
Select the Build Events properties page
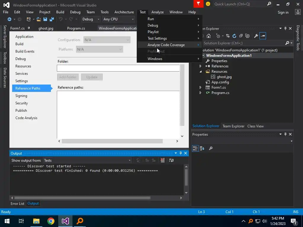(x=25, y=51)
